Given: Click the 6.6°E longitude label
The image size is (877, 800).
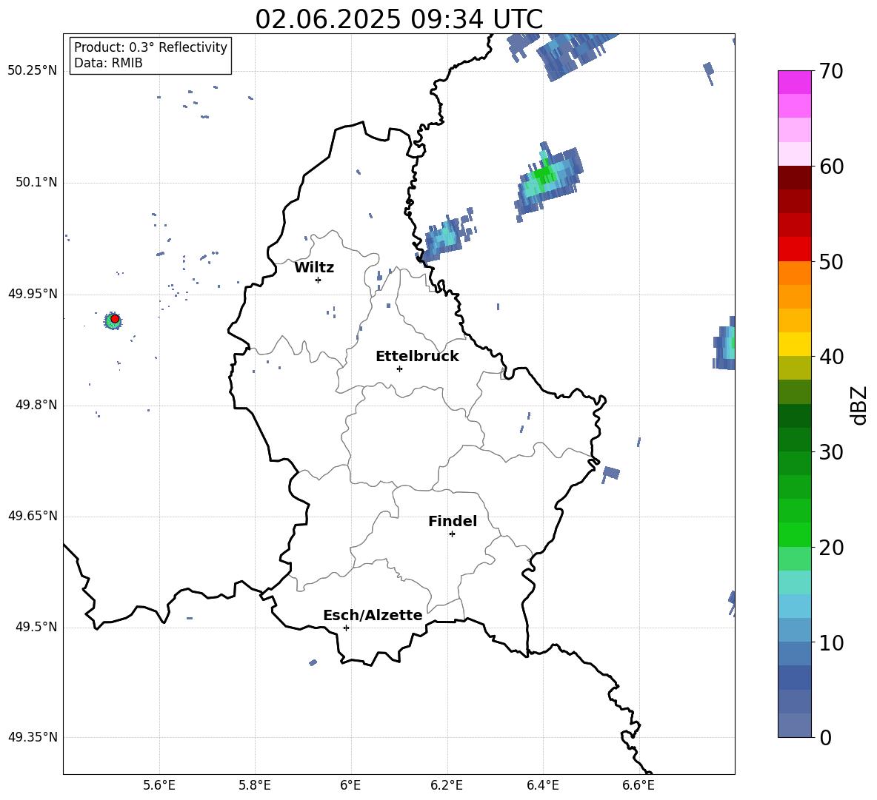Looking at the screenshot, I should pyautogui.click(x=638, y=785).
